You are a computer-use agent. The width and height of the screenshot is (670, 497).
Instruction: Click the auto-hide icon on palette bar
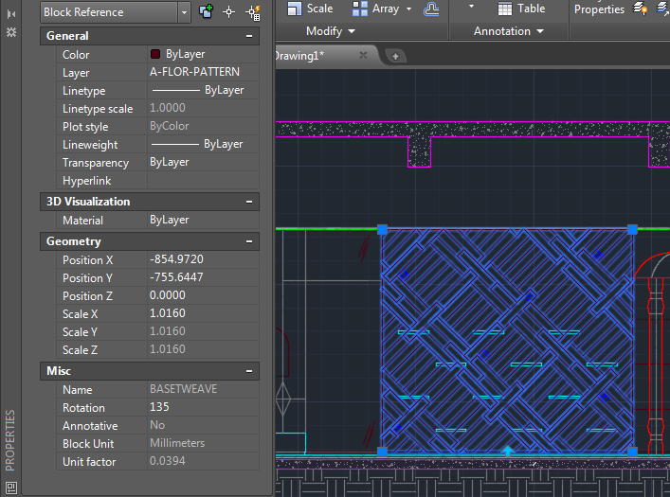(x=11, y=14)
